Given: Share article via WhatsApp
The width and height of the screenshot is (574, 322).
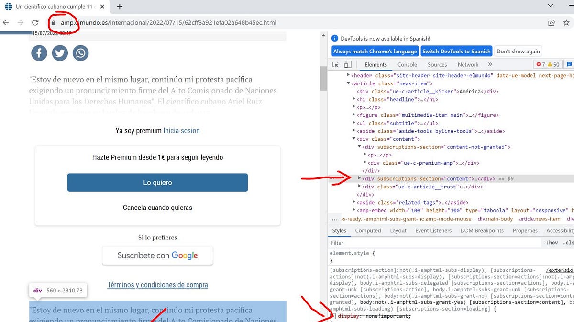Looking at the screenshot, I should coord(80,53).
